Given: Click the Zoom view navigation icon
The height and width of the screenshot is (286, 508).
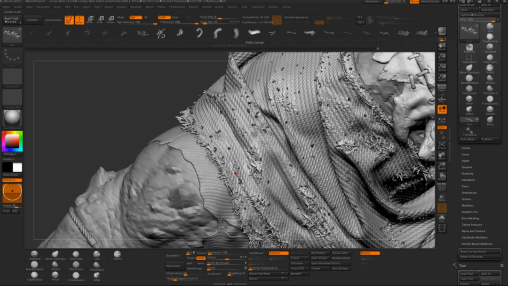Looking at the screenshot, I should point(442,57).
